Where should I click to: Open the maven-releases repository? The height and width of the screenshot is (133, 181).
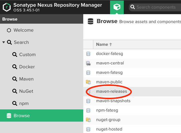111,91
